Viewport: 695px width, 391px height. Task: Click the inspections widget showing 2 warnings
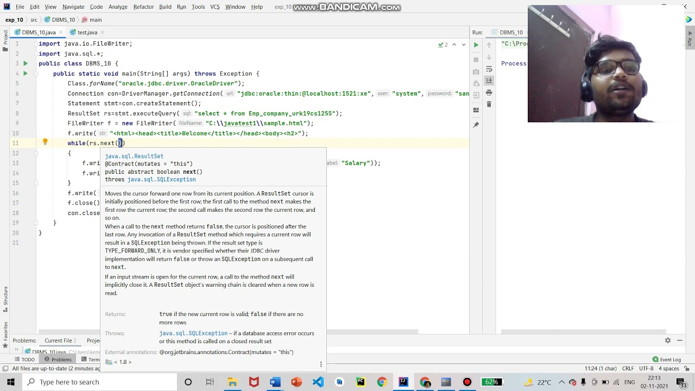(x=443, y=45)
